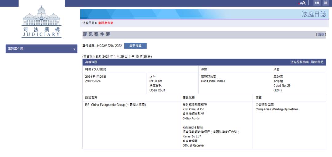
Task: Click 陳靜芬法官 judge name
Action: pos(208,77)
